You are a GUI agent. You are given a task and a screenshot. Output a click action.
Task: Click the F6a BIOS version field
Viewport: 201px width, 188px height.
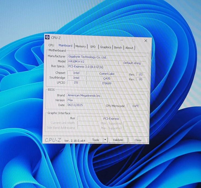pyautogui.click(x=106, y=100)
